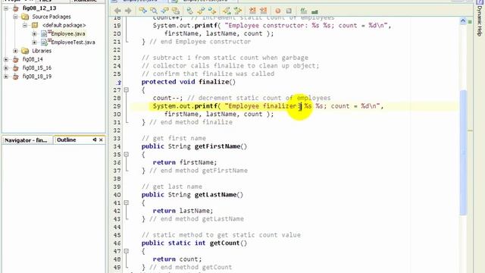Click the editor vertical scrollbar thumb
Image resolution: width=485 pixels, height=273 pixels.
click(x=463, y=152)
